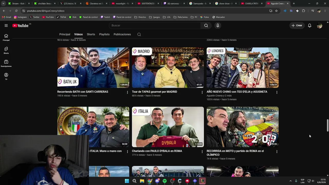Open Principal in the left sidebar
Viewport: 329px width, 185px height.
tap(6, 37)
